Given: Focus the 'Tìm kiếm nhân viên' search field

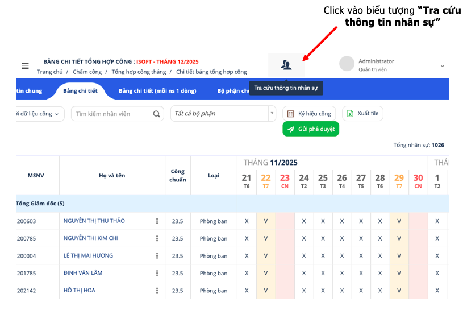Looking at the screenshot, I should tap(112, 114).
